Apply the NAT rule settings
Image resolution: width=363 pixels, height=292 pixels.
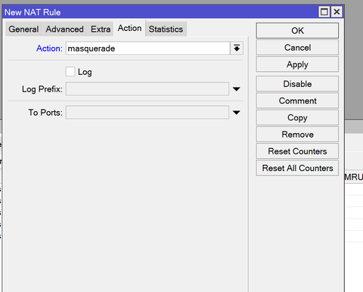tap(297, 64)
